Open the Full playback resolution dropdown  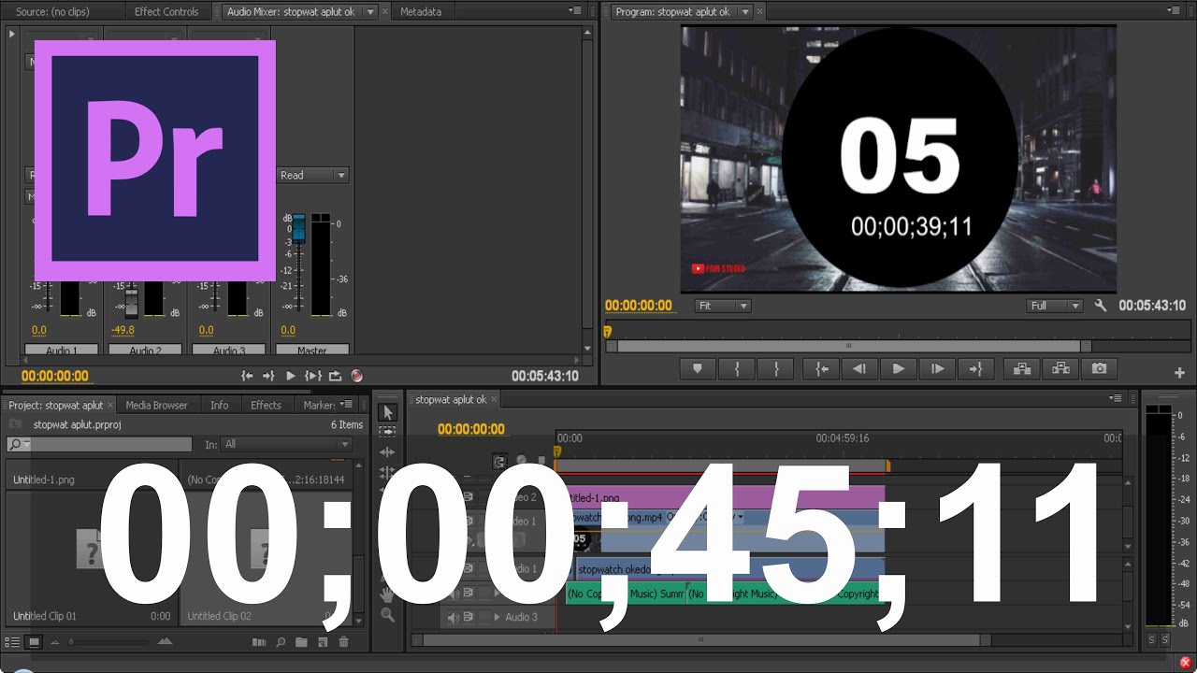[1054, 306]
